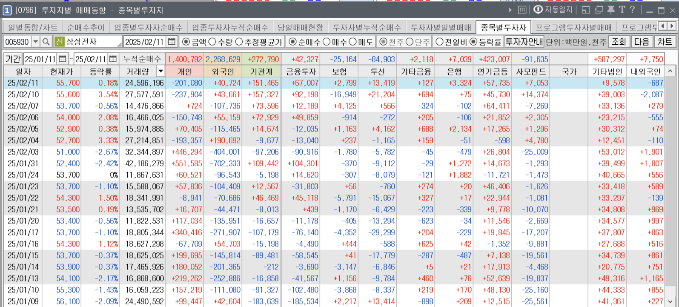Click the 차트 chart button
Image resolution: width=679 pixels, height=307 pixels.
[x=665, y=42]
